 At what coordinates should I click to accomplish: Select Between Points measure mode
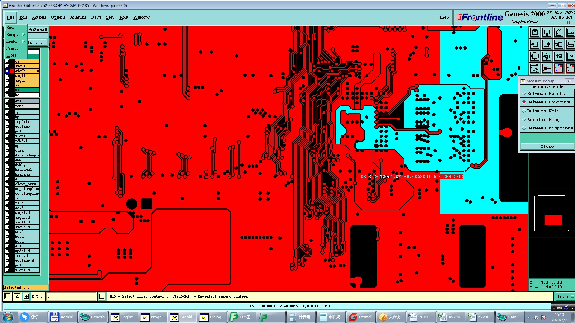[546, 94]
